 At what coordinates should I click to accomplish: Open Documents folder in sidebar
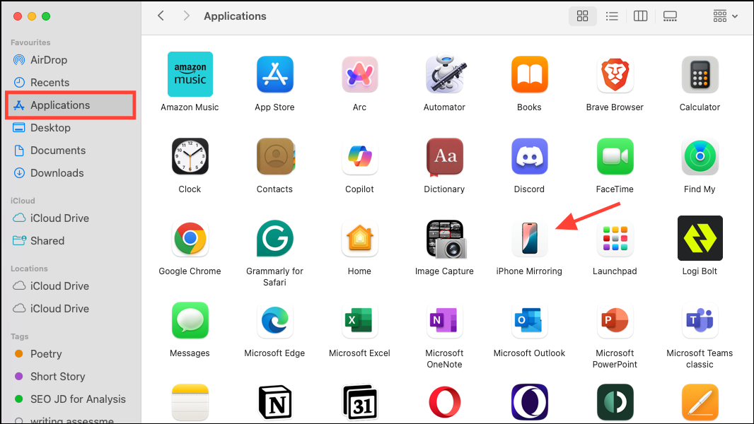71,151
